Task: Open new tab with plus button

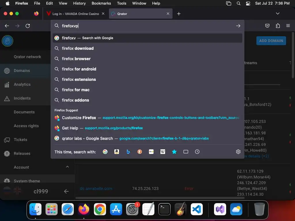Action: (x=179, y=14)
